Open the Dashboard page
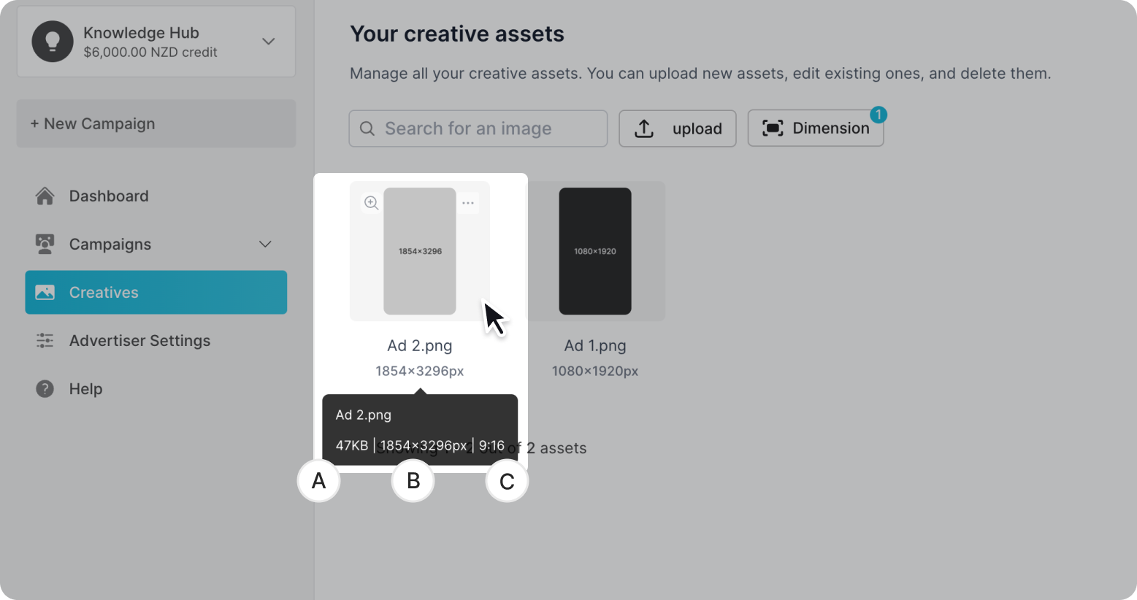 [x=109, y=196]
